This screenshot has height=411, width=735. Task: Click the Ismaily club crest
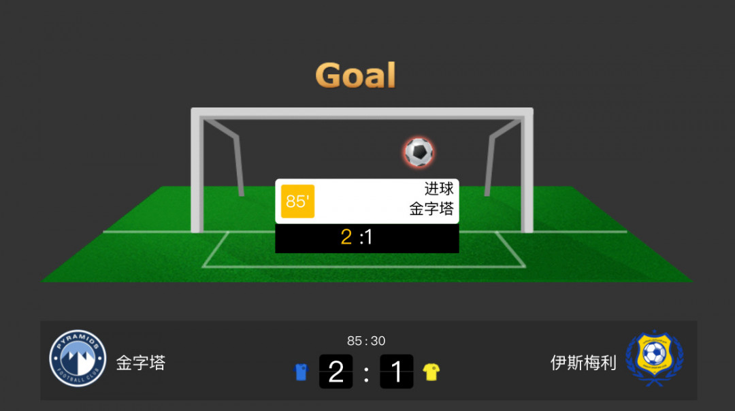coord(655,359)
